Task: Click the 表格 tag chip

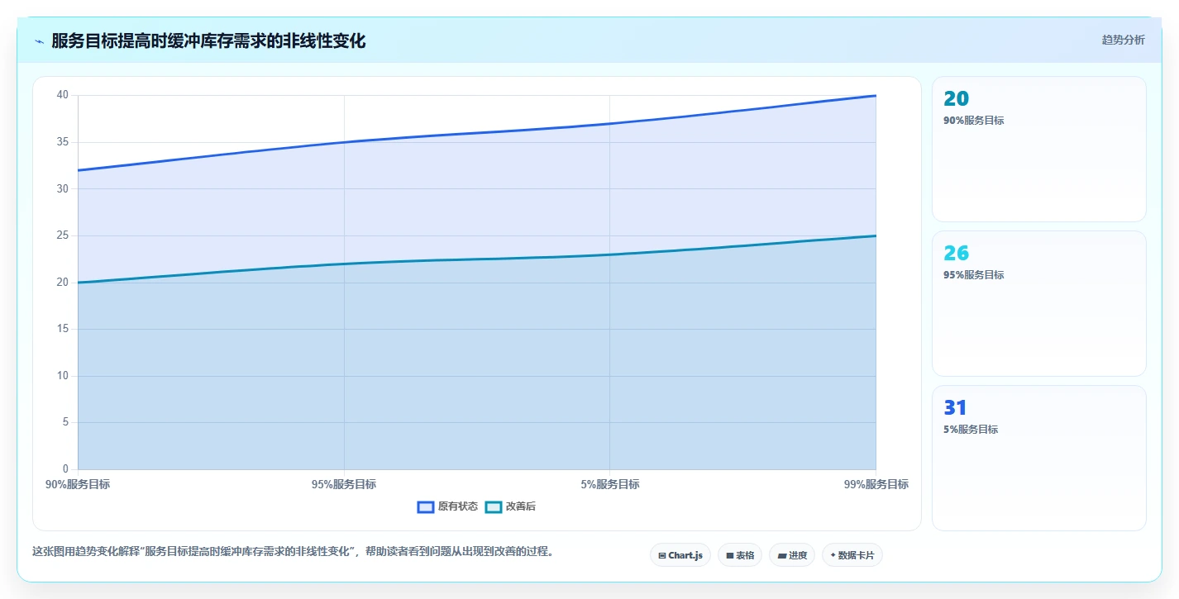Action: click(740, 555)
